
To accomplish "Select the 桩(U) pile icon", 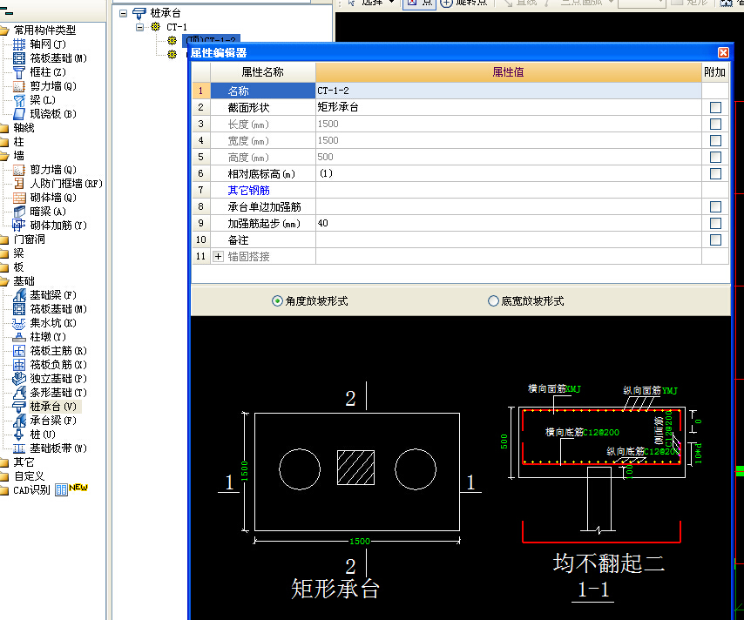I will pos(19,435).
